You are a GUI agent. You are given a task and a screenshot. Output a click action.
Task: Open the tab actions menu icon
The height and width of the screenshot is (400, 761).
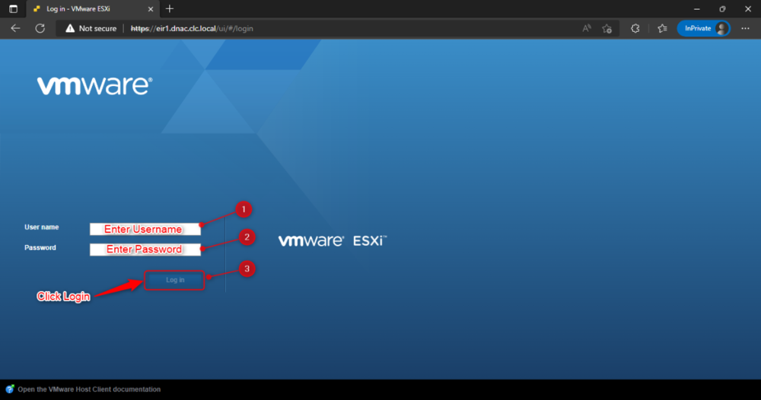[x=13, y=8]
